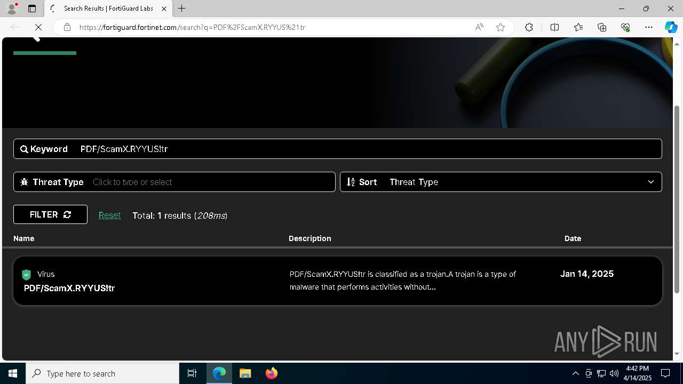Click the magnifier icon in page header
This screenshot has height=384, width=683.
coord(35,39)
